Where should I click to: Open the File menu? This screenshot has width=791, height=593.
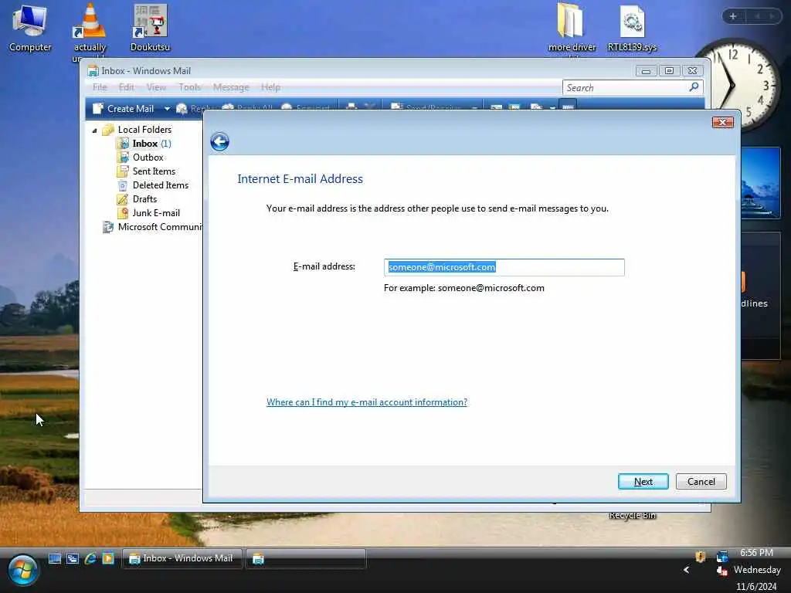click(100, 87)
